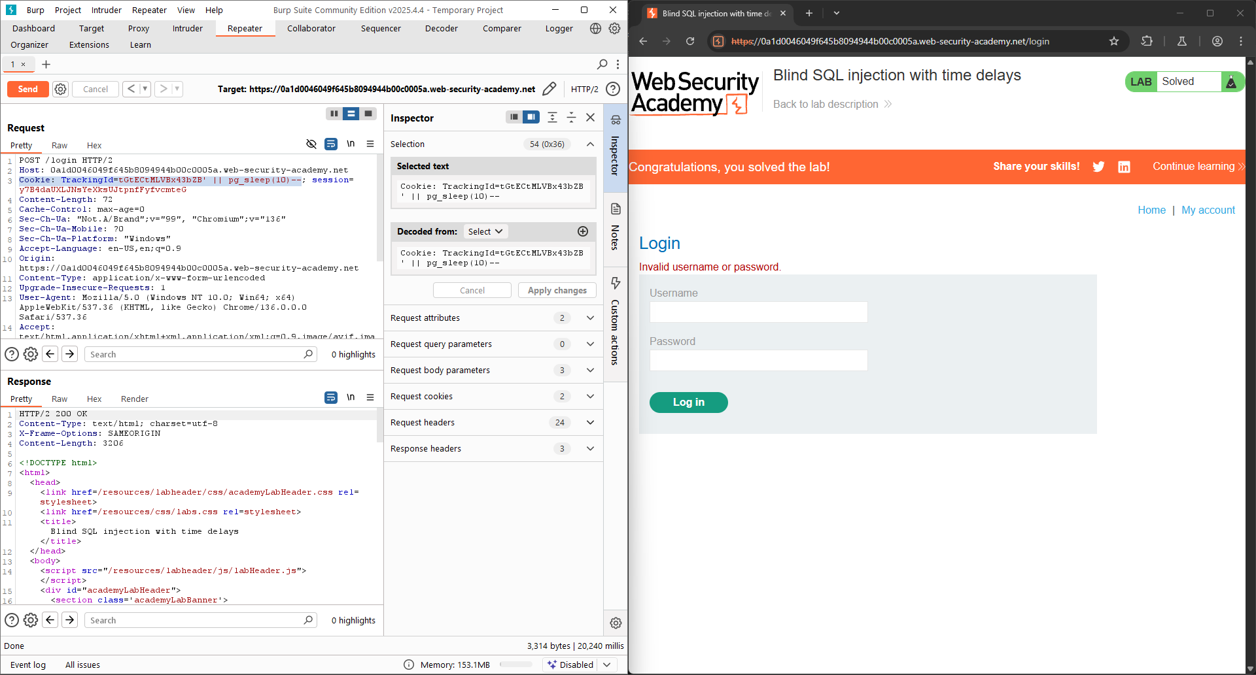
Task: Go to next request search match
Action: click(70, 354)
